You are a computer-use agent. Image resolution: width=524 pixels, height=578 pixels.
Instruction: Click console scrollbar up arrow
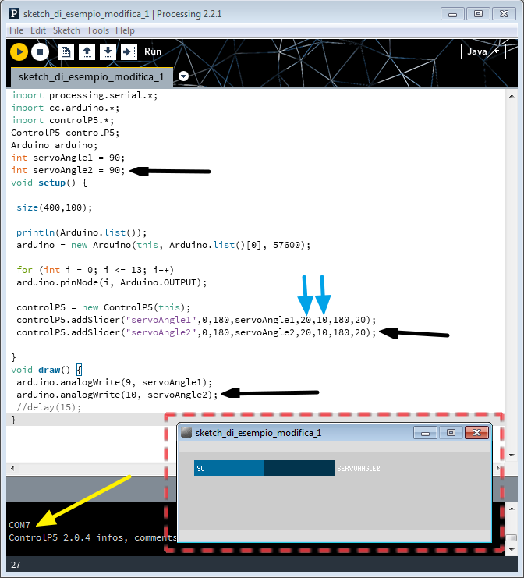coord(512,509)
